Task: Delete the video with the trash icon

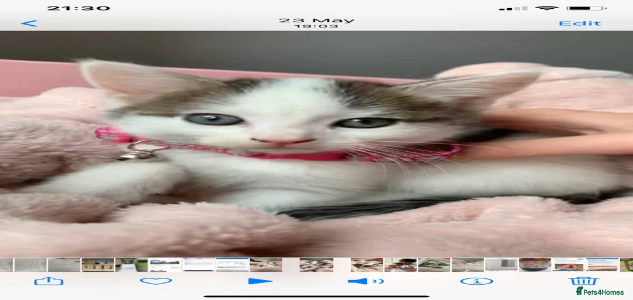Action: point(583,281)
